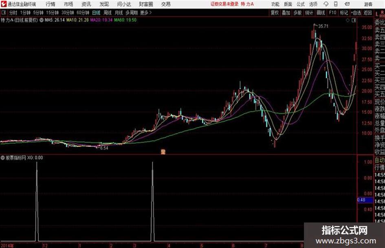
Task: Click the diamond icon at chart top-right
Action: click(x=348, y=20)
